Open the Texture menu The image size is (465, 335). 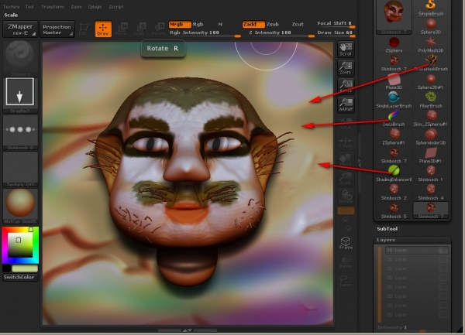pos(11,6)
